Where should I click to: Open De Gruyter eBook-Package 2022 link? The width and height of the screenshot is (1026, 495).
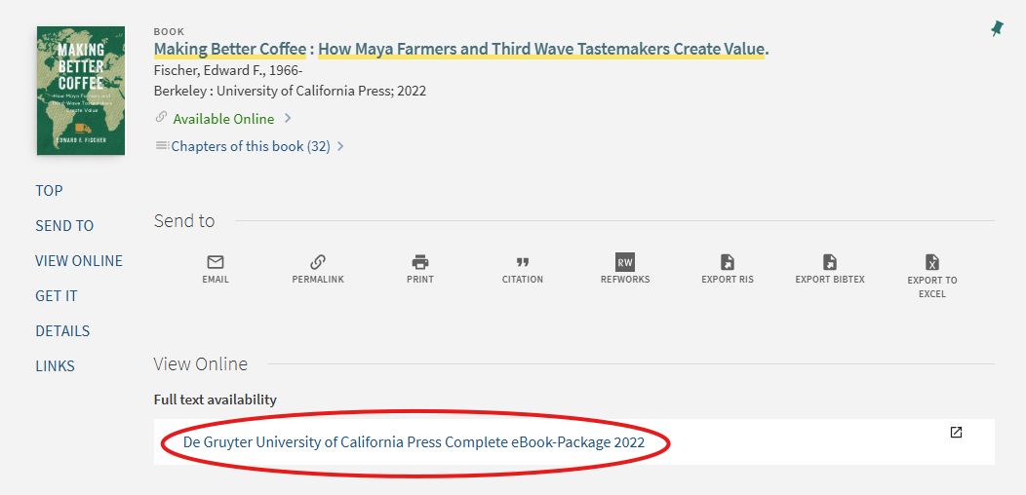pos(414,442)
